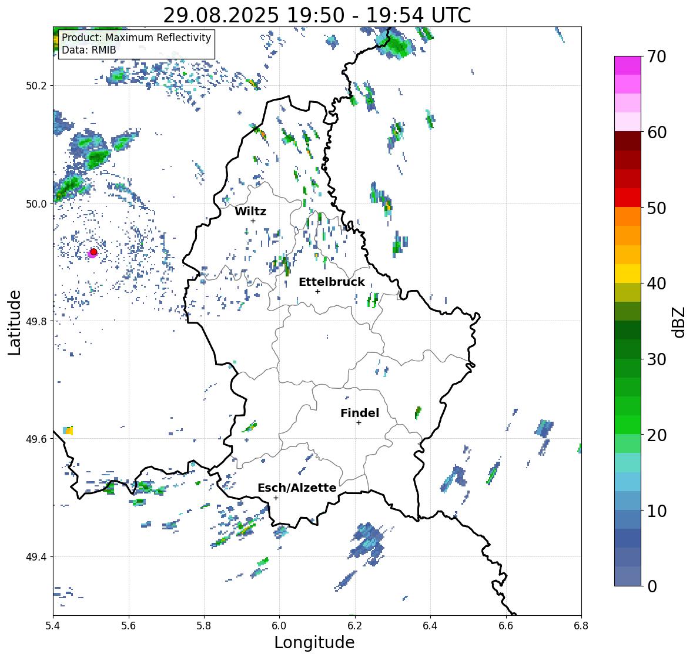This screenshot has width=693, height=657.
Task: Click the colorbar tick label 50
Action: [x=657, y=208]
